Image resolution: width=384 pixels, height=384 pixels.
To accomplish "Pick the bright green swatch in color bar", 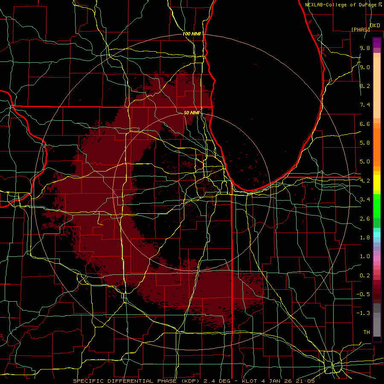I will pos(377,206).
